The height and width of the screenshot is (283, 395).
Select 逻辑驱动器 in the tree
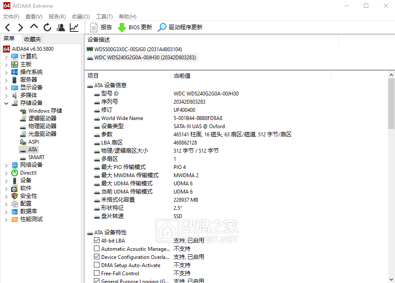point(42,118)
